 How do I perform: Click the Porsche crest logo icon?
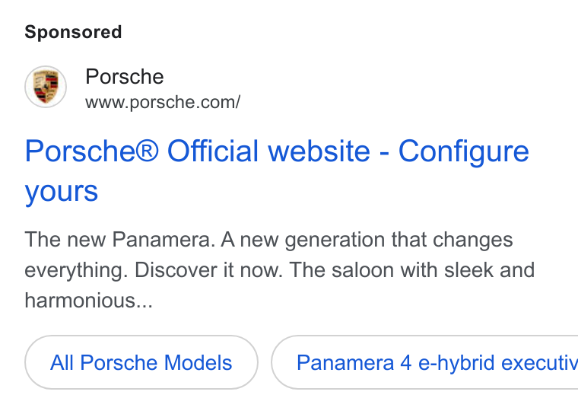pyautogui.click(x=46, y=87)
